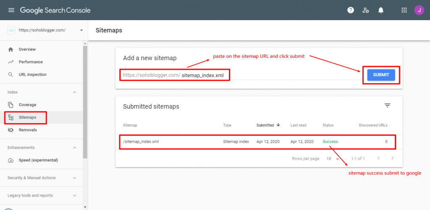This screenshot has width=430, height=210.
Task: Open the users and permissions settings icon
Action: pos(366,10)
